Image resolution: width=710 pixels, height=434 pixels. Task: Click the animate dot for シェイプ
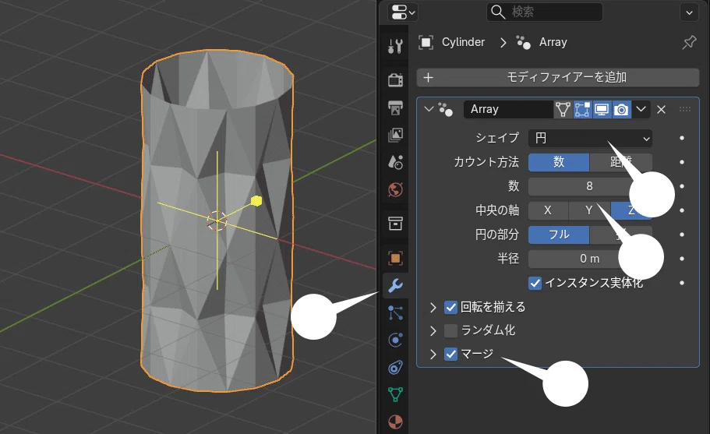tap(682, 138)
